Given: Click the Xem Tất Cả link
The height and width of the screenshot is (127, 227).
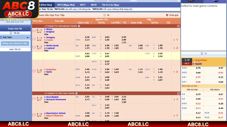Looking at the screenshot, I should point(15,49).
